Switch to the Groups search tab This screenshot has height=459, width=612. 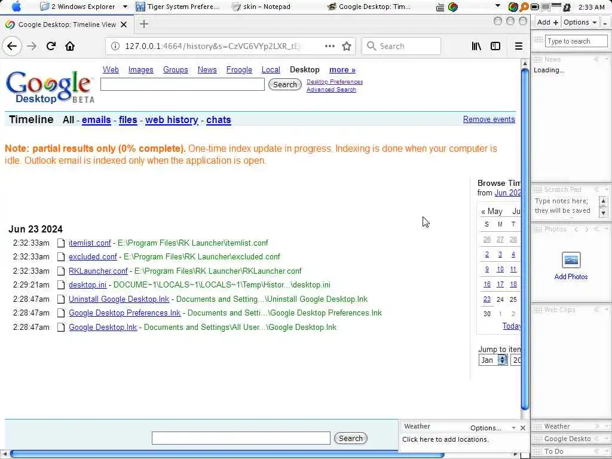(x=176, y=69)
